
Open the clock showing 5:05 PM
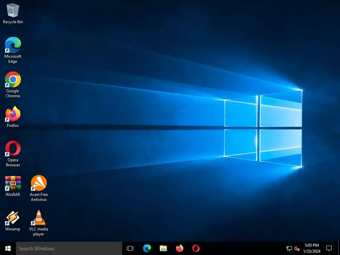(x=312, y=248)
